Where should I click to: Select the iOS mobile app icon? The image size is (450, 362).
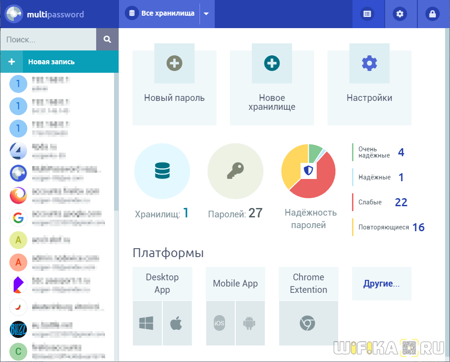[x=220, y=323]
